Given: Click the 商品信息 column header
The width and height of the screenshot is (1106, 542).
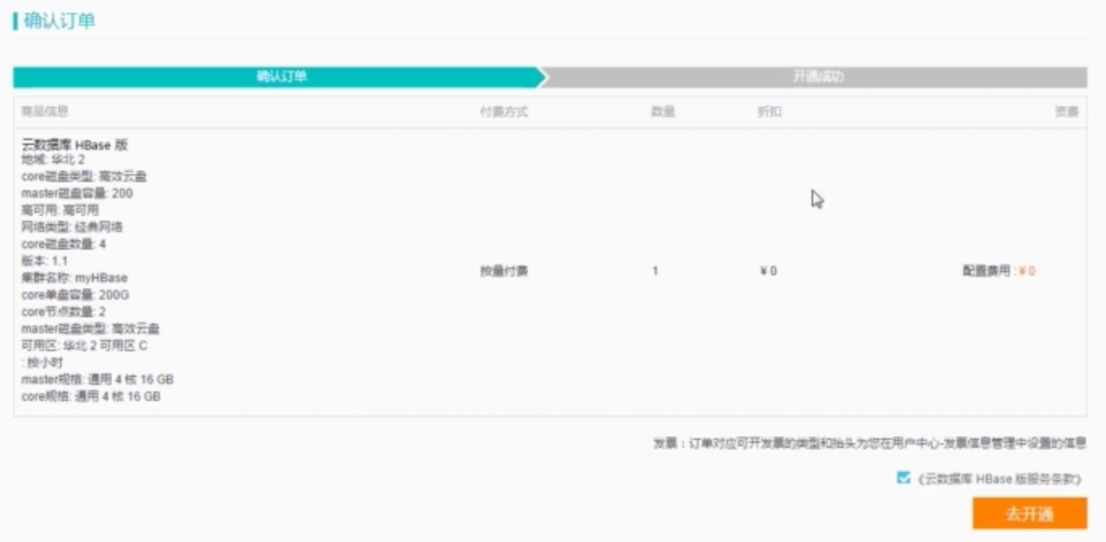Looking at the screenshot, I should 45,112.
